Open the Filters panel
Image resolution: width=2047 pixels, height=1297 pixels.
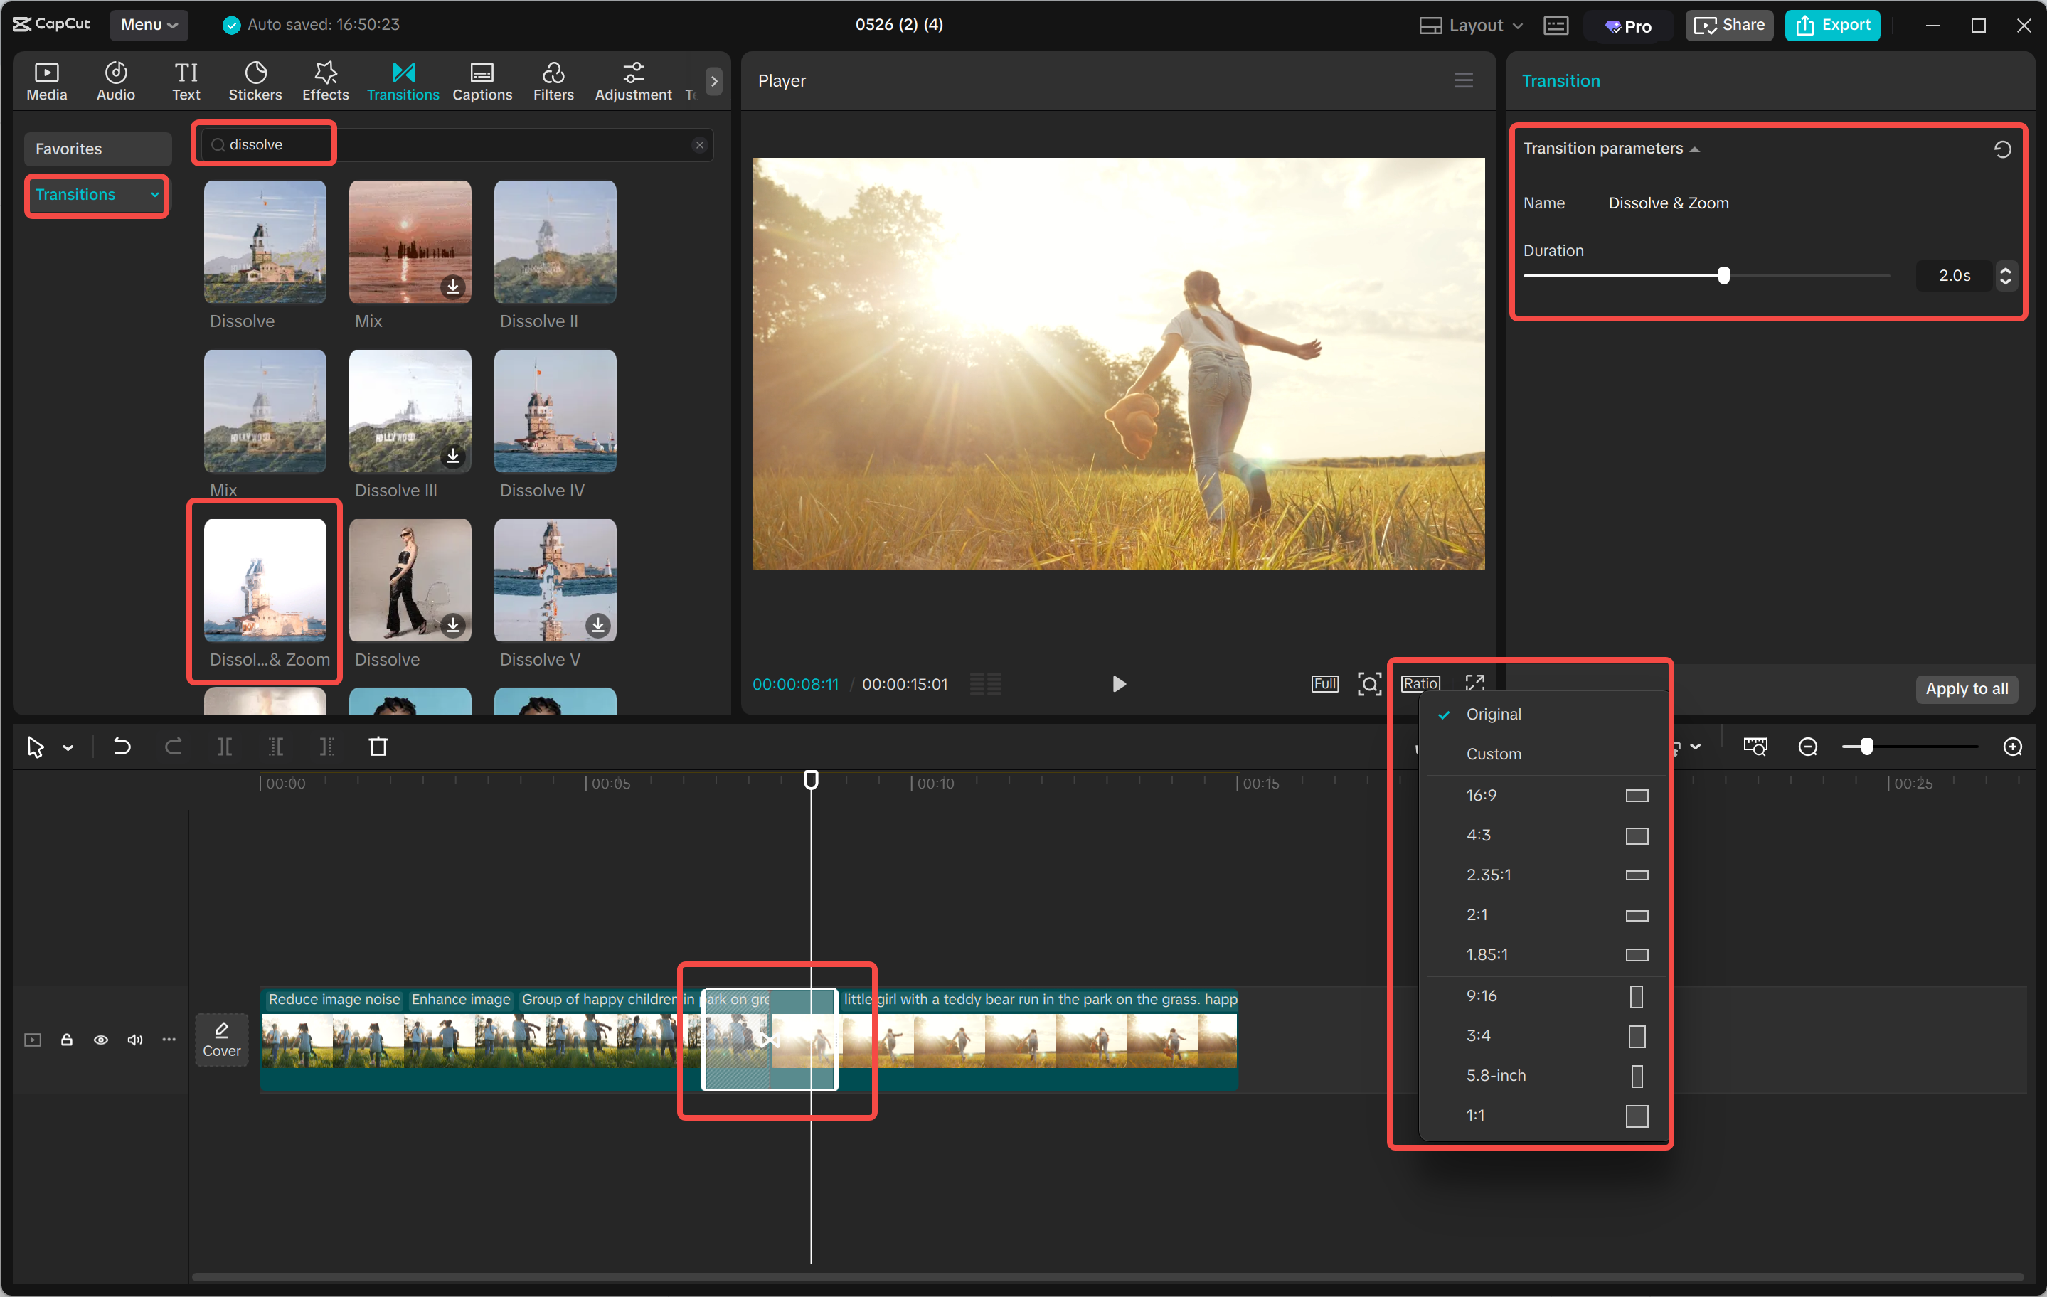pyautogui.click(x=553, y=80)
